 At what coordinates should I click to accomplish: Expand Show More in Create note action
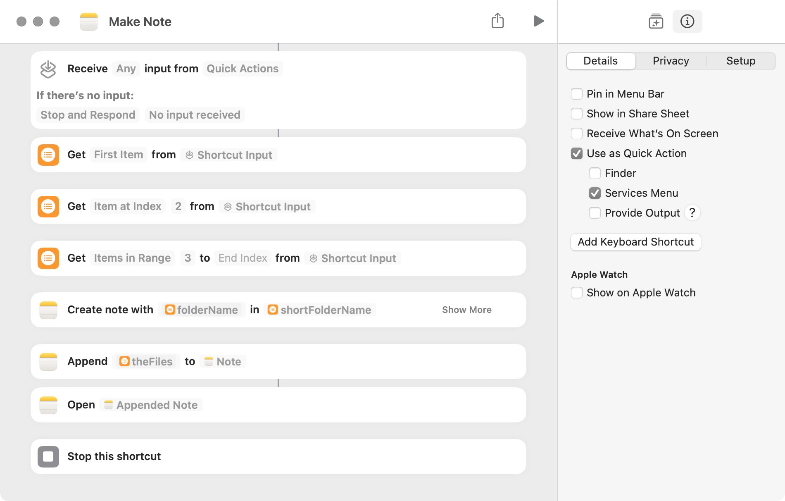[x=467, y=310]
